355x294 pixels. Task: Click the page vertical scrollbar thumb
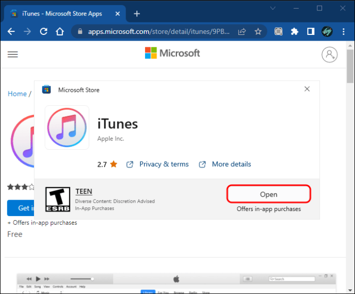350,67
